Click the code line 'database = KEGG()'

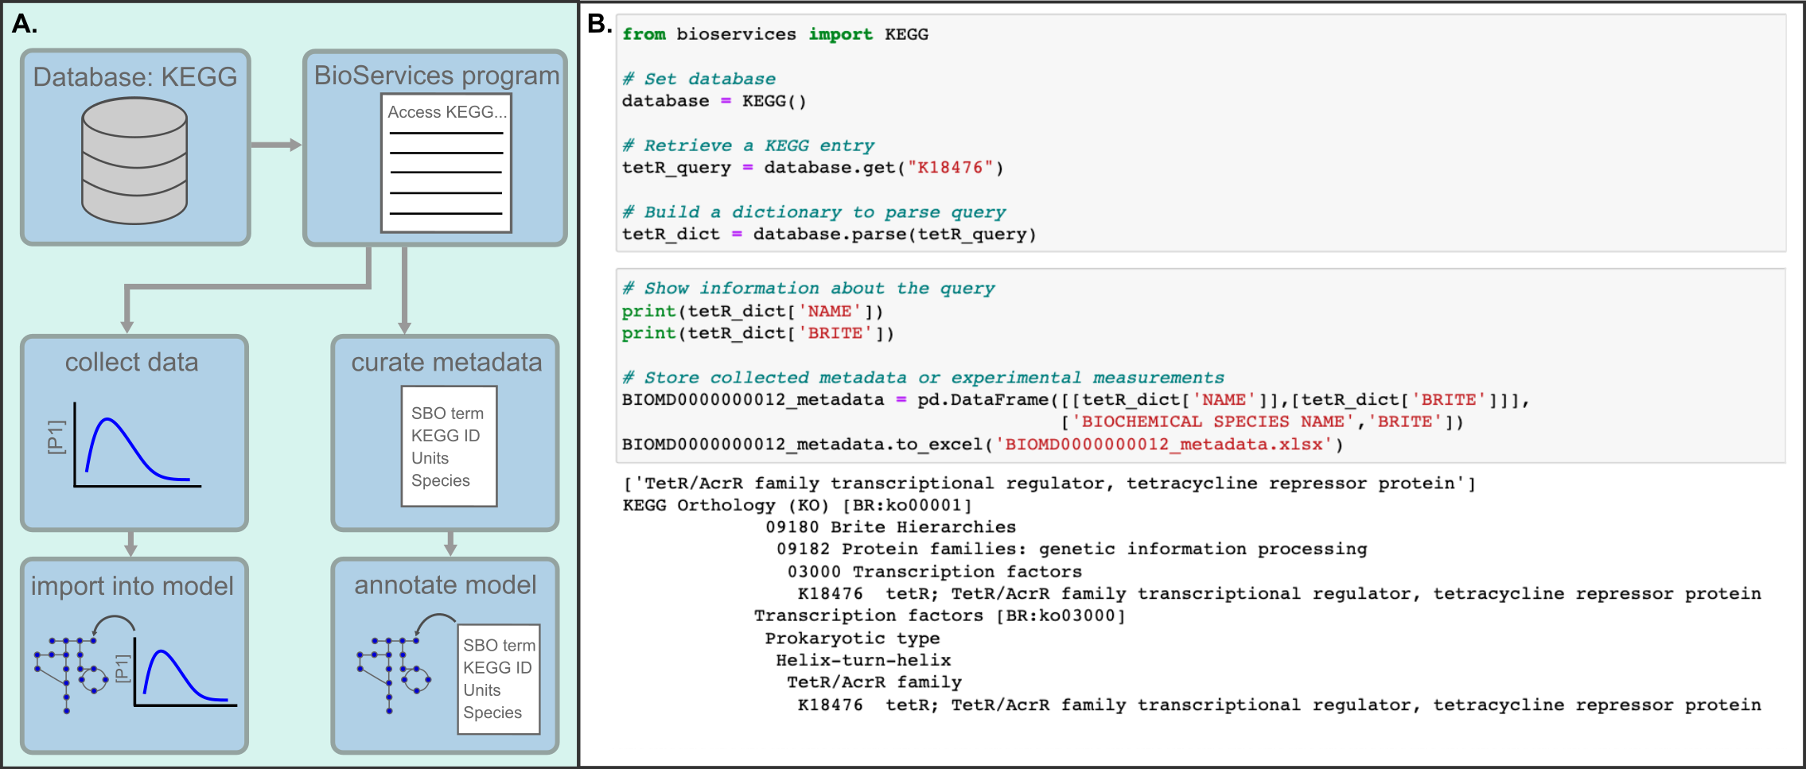(x=714, y=101)
